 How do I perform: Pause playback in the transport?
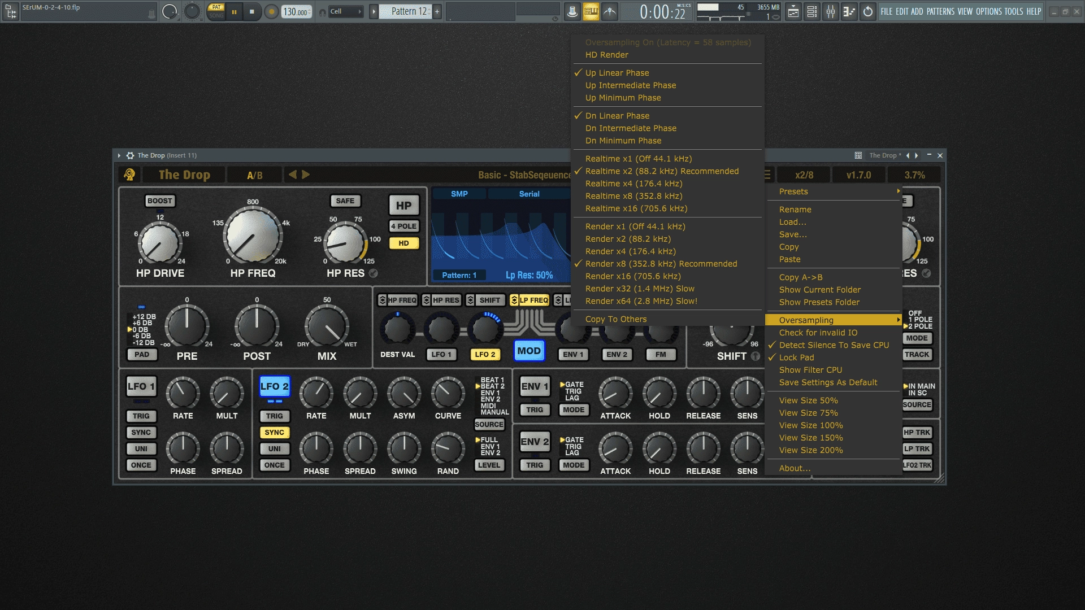click(x=234, y=11)
